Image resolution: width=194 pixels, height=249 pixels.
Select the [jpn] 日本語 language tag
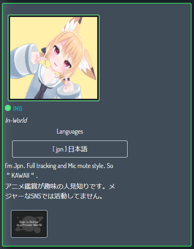pyautogui.click(x=70, y=149)
